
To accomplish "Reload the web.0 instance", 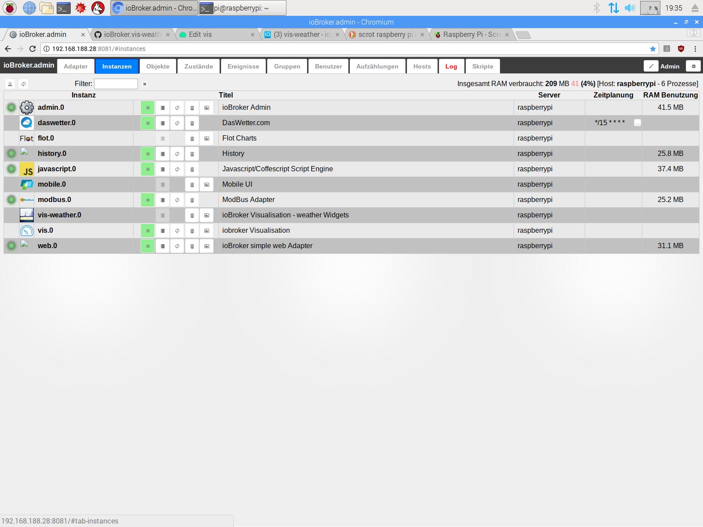I will 177,246.
